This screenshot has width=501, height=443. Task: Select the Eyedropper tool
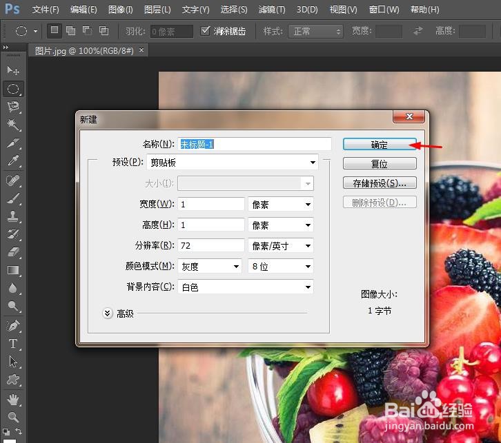[x=13, y=161]
